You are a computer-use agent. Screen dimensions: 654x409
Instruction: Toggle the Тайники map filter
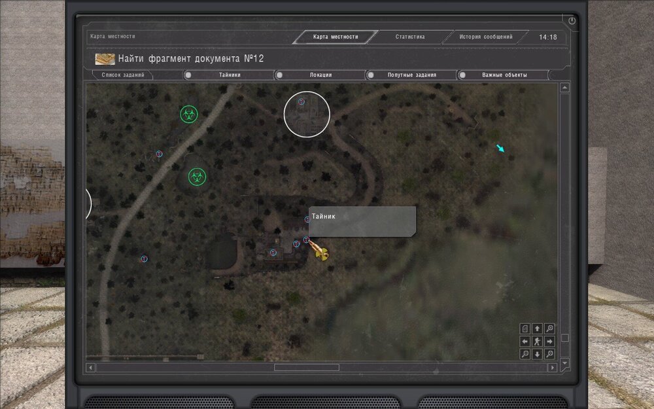pyautogui.click(x=228, y=75)
